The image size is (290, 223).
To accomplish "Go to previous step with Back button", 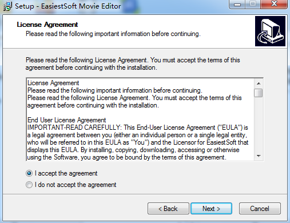I will tap(168, 209).
